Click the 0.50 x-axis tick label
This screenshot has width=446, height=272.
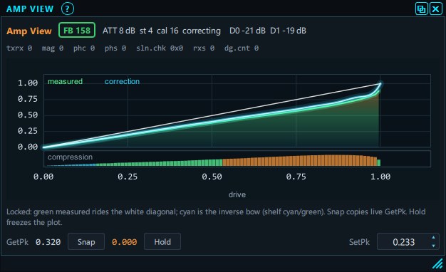tap(212, 177)
